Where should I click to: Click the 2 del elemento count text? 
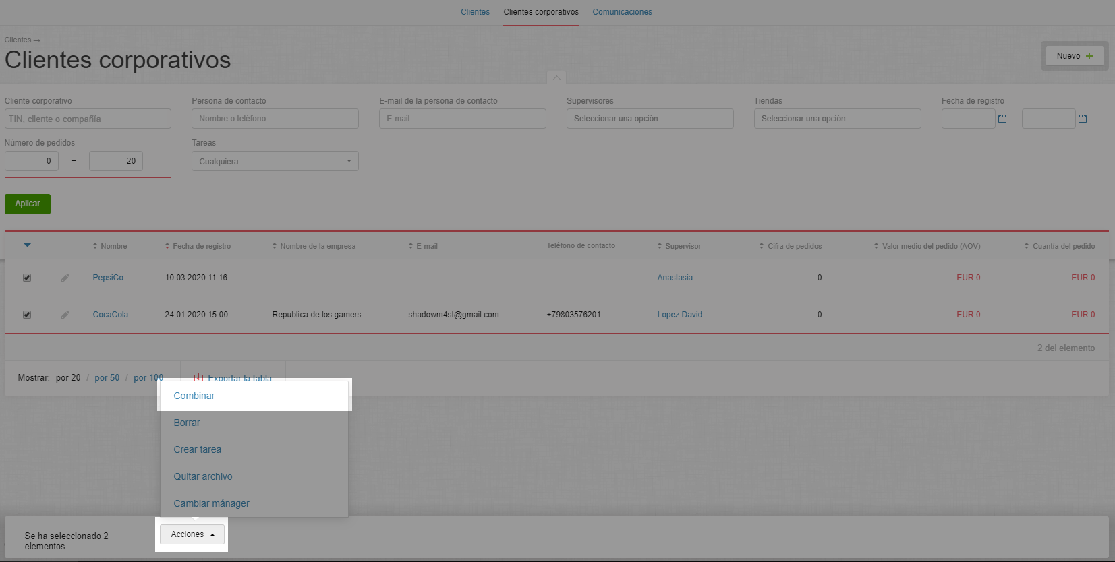point(1066,348)
